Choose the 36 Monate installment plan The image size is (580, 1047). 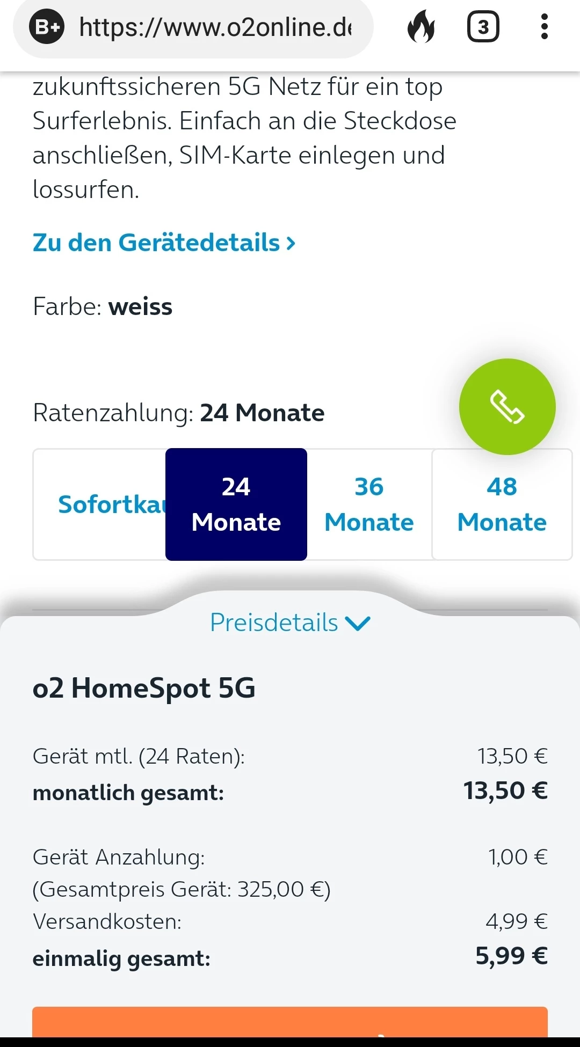[x=369, y=504]
